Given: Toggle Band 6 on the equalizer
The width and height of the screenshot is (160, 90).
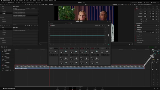Looking at the screenshot, I should click(x=103, y=48).
